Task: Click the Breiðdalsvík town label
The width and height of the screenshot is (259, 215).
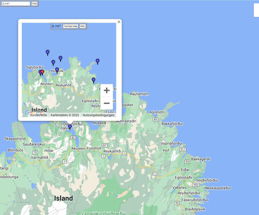Action: click(x=195, y=209)
